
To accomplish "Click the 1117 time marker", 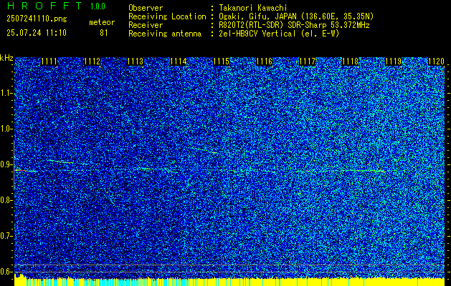I will click(308, 61).
